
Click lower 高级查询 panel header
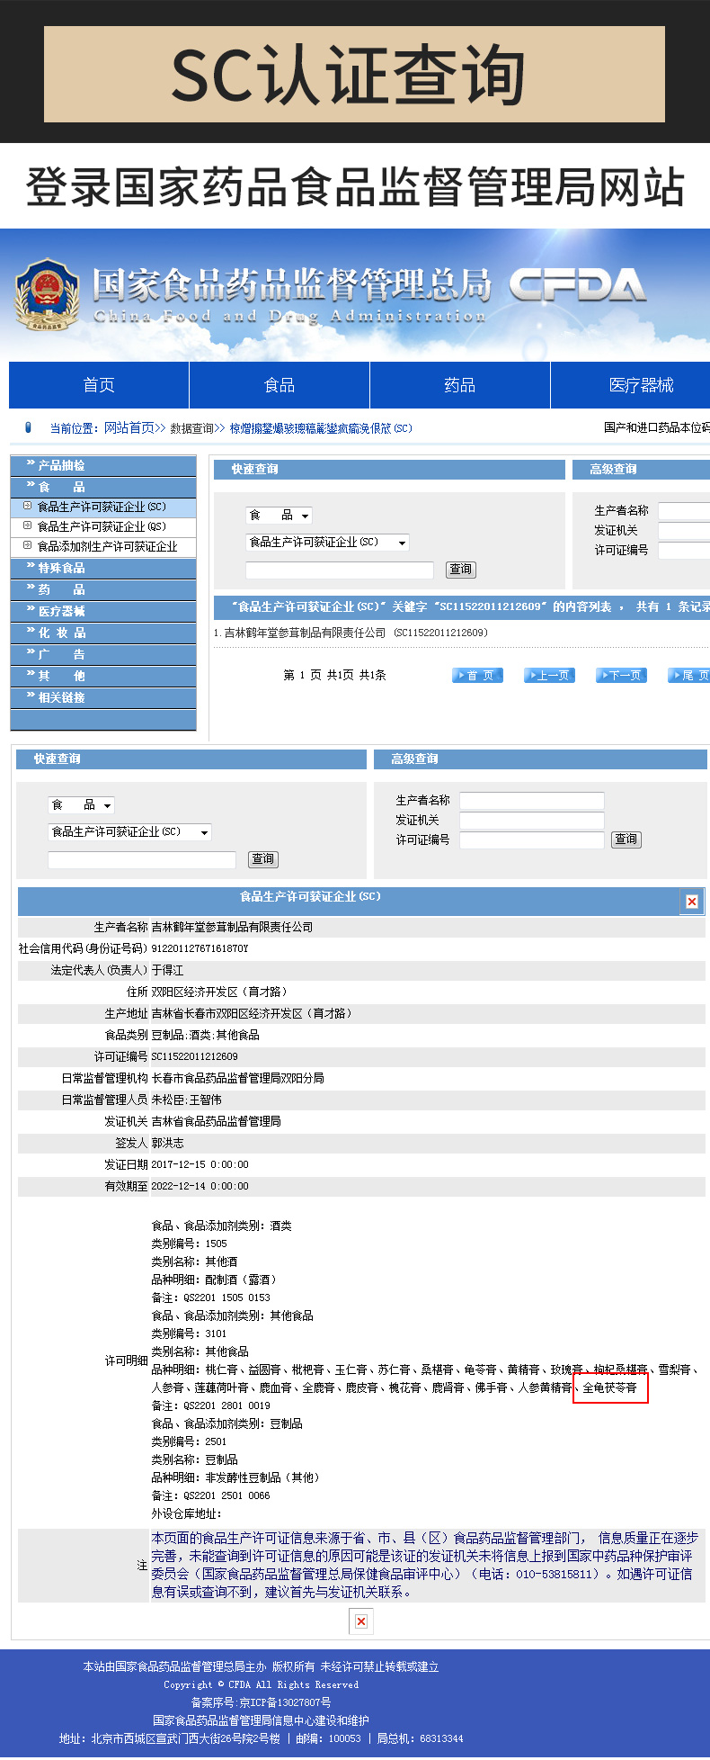(540, 759)
